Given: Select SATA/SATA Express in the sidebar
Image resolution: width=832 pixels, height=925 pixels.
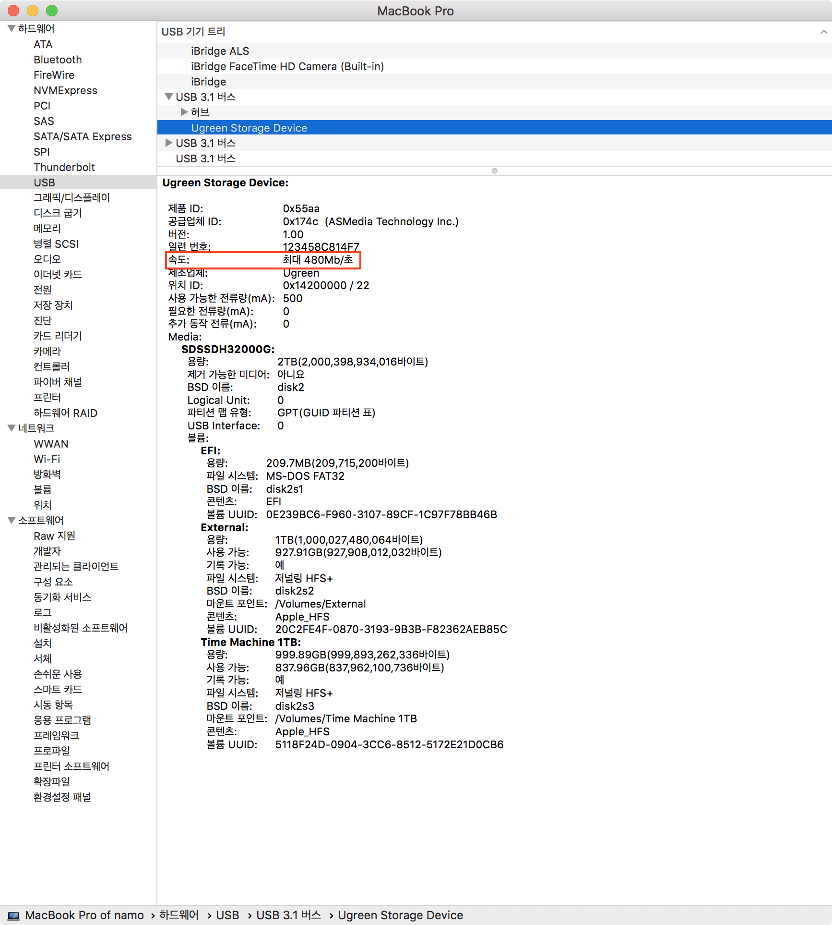Looking at the screenshot, I should (83, 136).
